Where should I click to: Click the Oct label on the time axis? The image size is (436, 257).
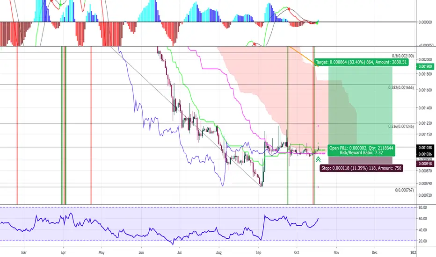coord(297,252)
